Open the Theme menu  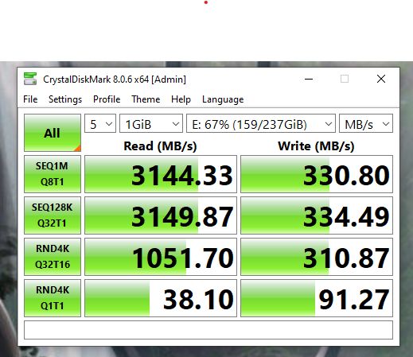pos(146,99)
